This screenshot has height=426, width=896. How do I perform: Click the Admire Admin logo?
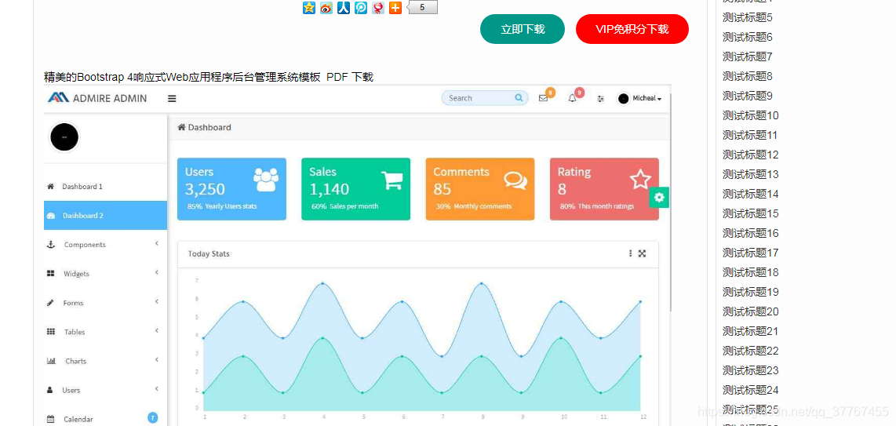tap(97, 98)
